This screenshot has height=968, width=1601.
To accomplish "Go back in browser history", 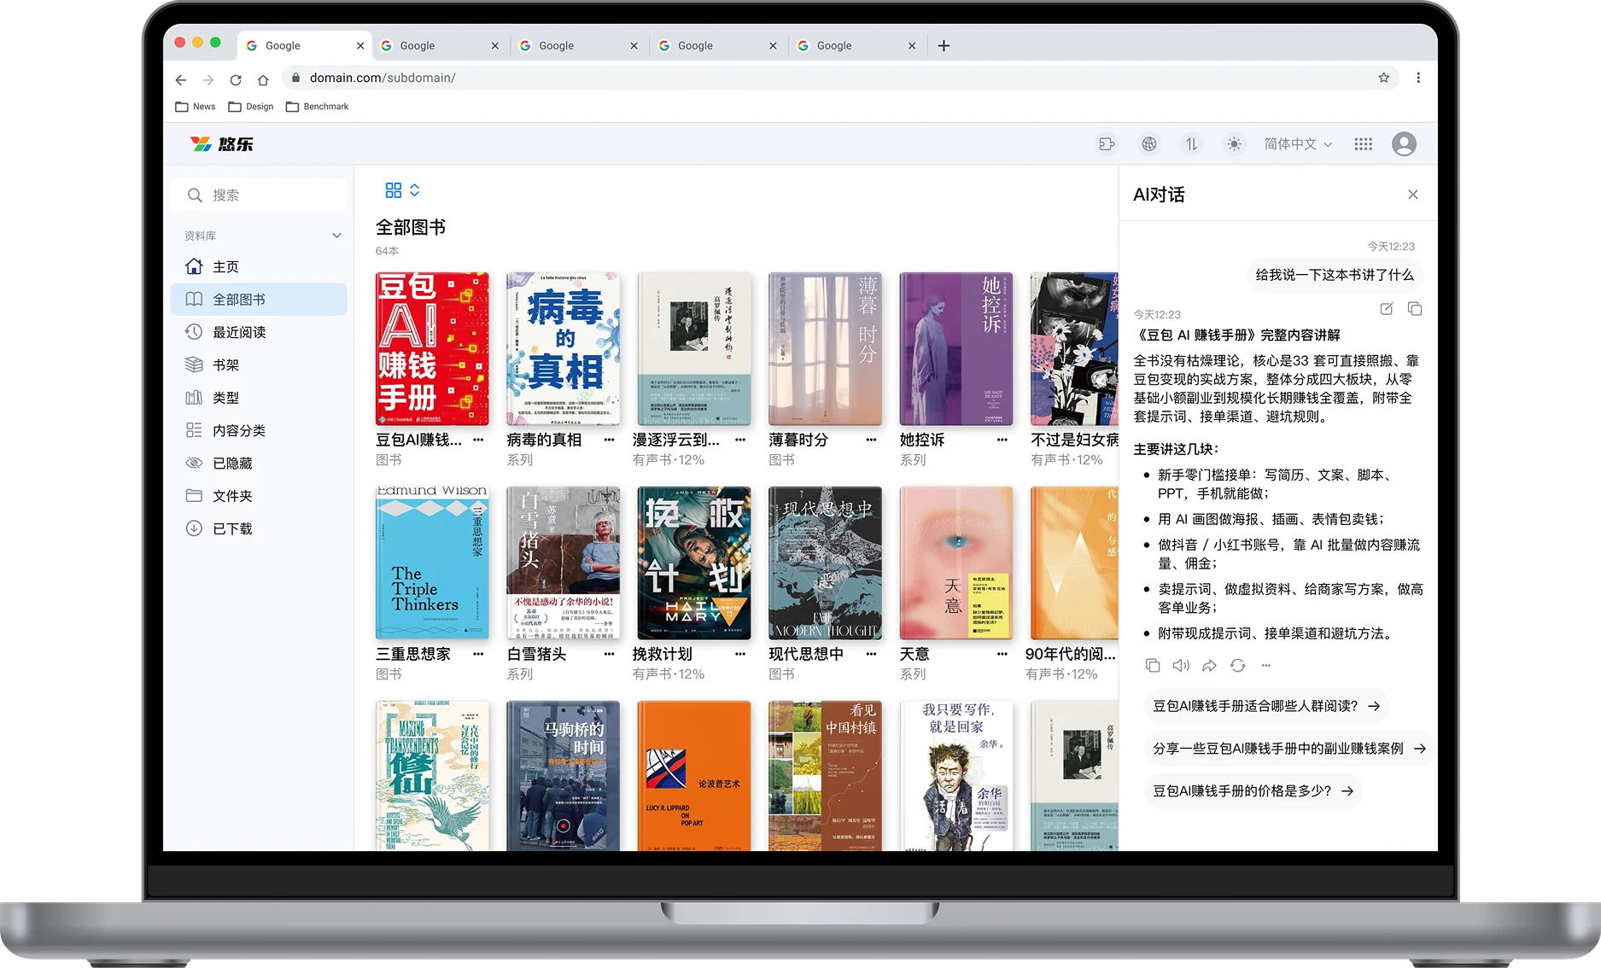I will 181,79.
